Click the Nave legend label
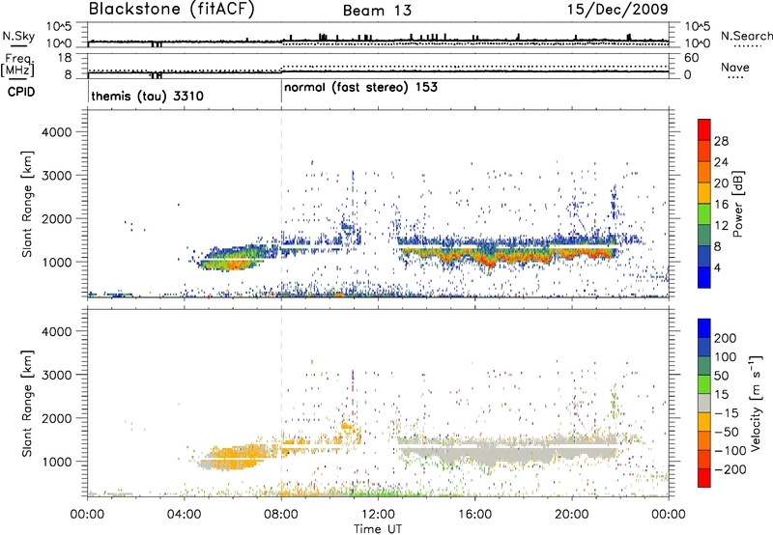 tap(735, 68)
